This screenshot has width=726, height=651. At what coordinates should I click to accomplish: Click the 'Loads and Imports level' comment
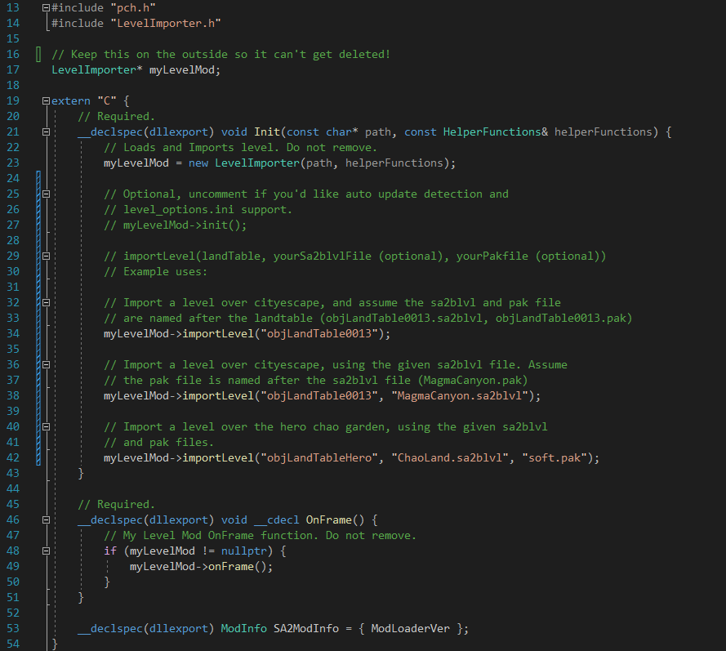(x=240, y=147)
